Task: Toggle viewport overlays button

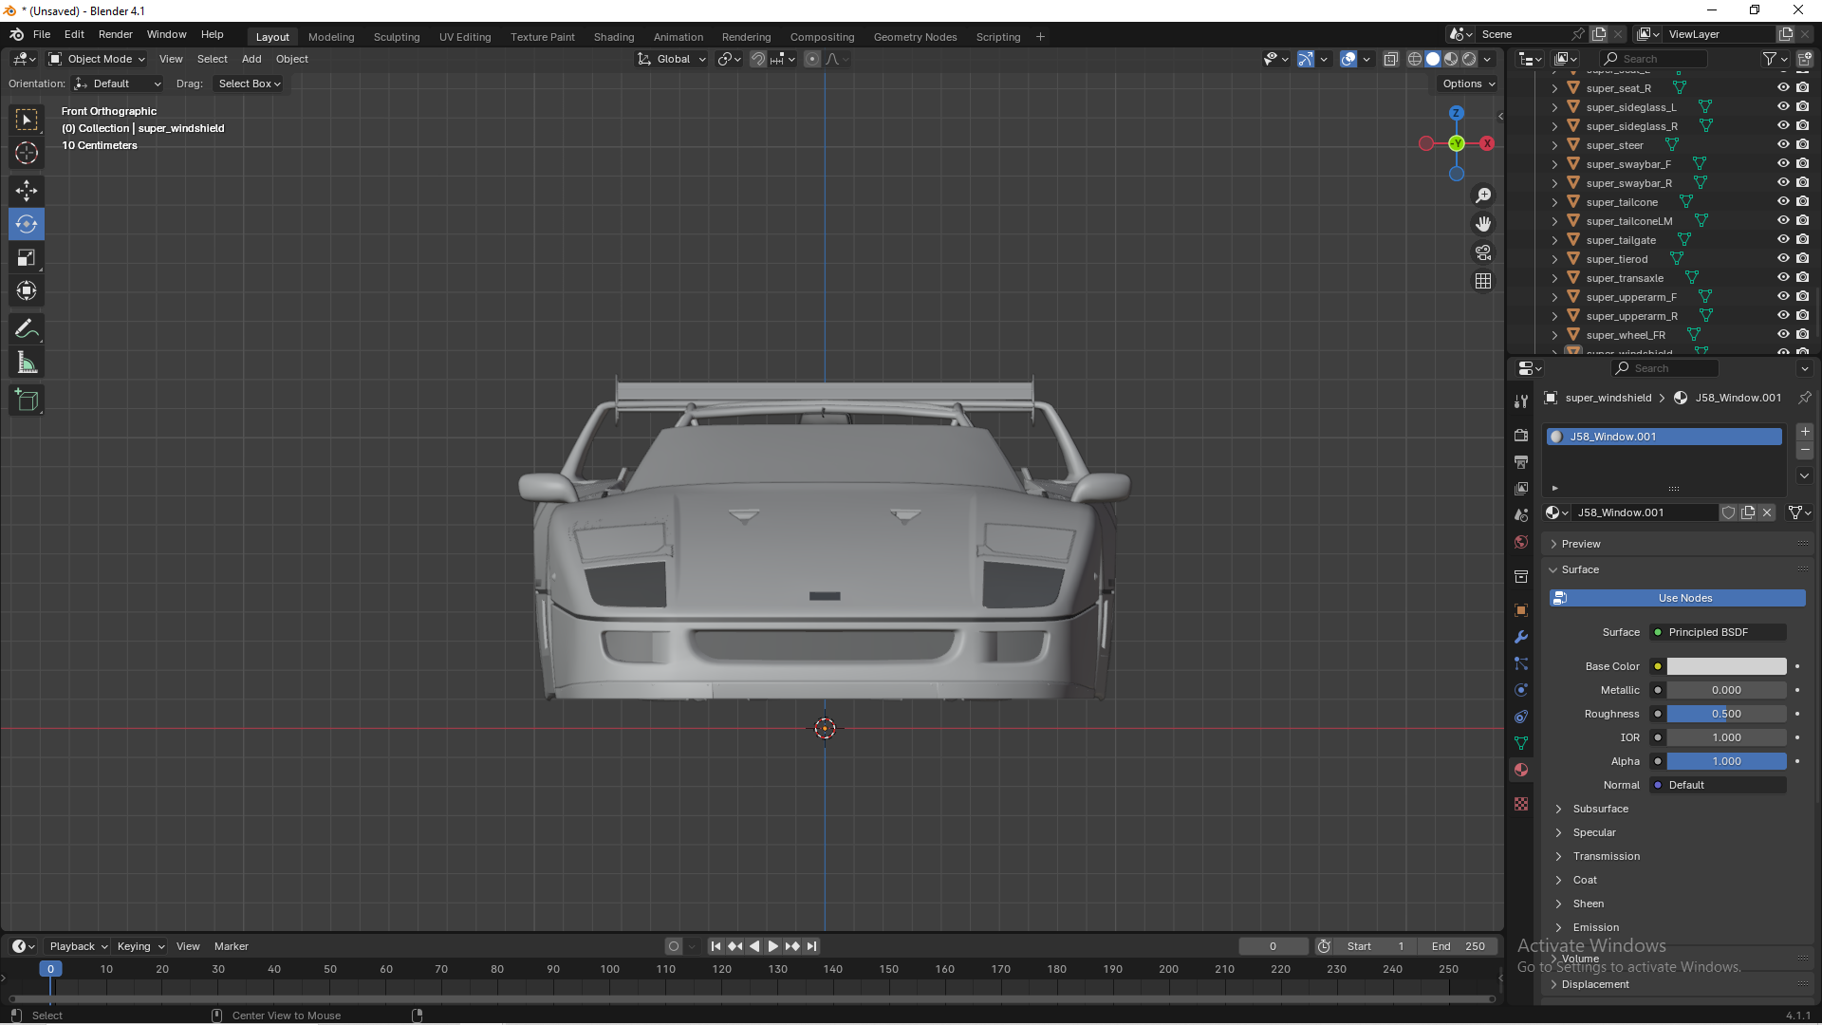Action: [1348, 59]
